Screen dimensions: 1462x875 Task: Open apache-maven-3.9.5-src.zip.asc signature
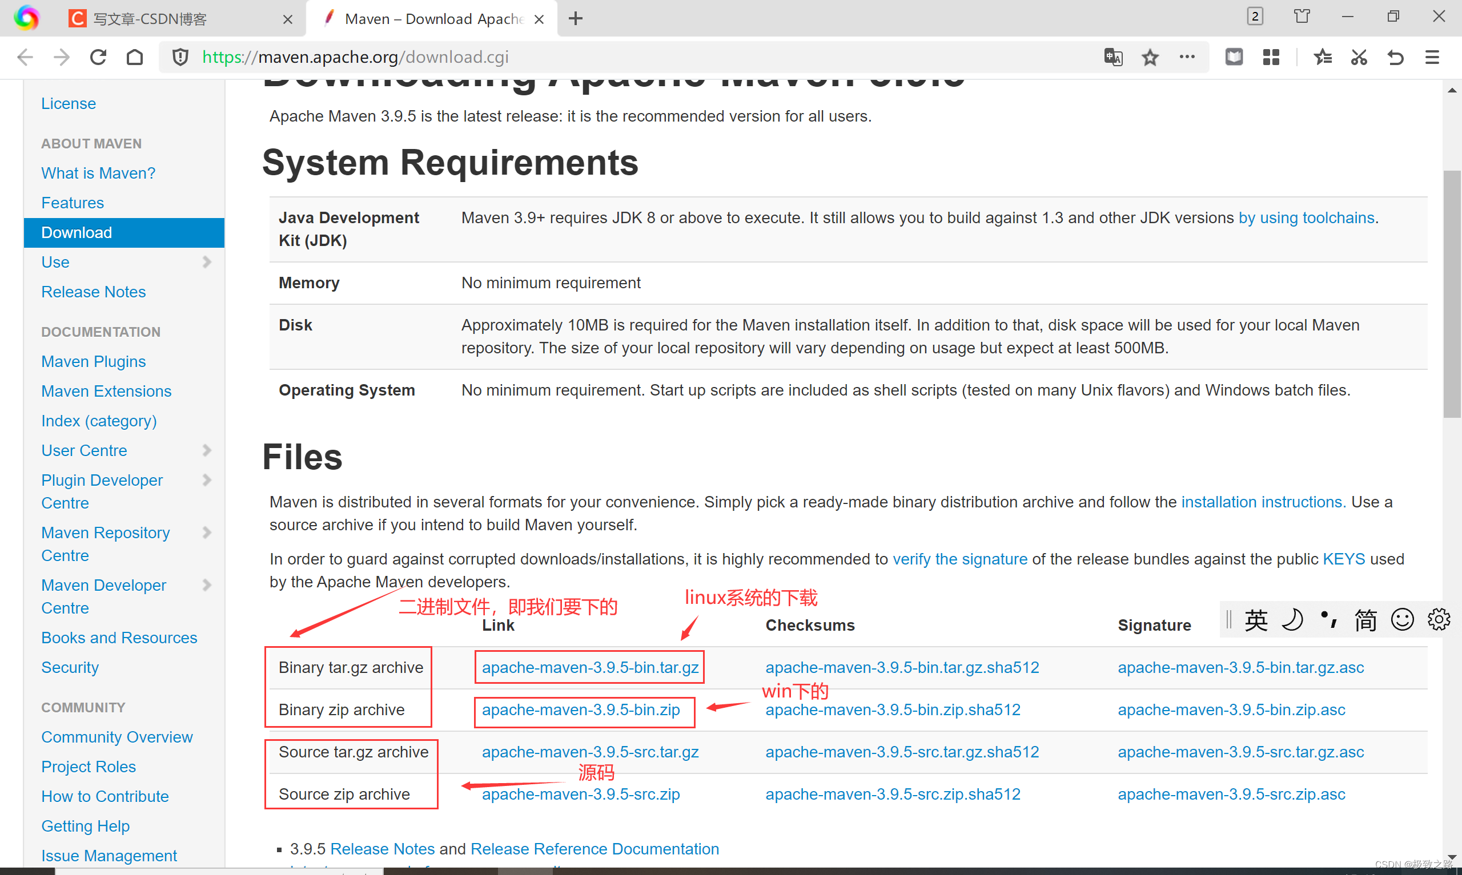point(1231,795)
